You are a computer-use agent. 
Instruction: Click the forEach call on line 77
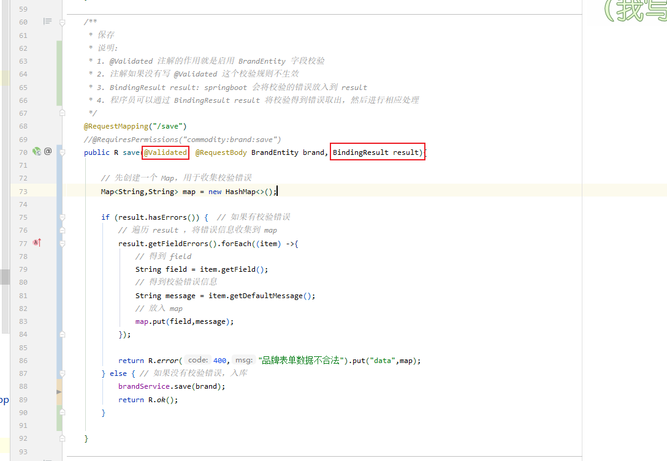(236, 244)
